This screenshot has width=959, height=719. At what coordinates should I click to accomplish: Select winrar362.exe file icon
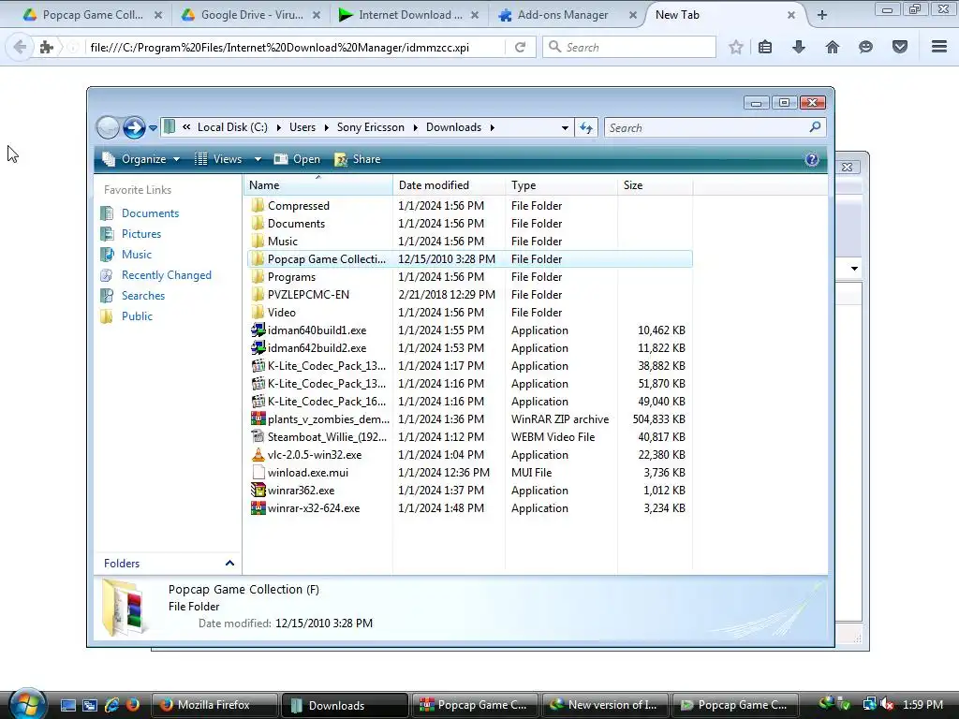point(258,491)
